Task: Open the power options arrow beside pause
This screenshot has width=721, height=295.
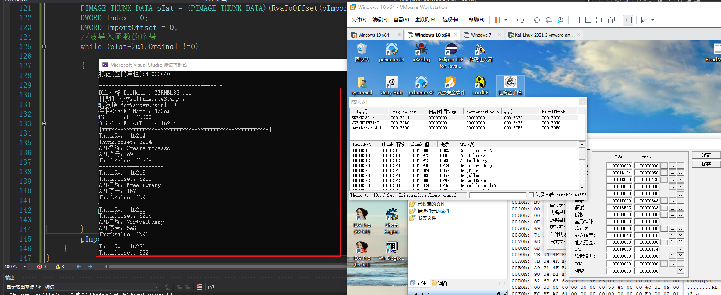Action: pos(506,20)
